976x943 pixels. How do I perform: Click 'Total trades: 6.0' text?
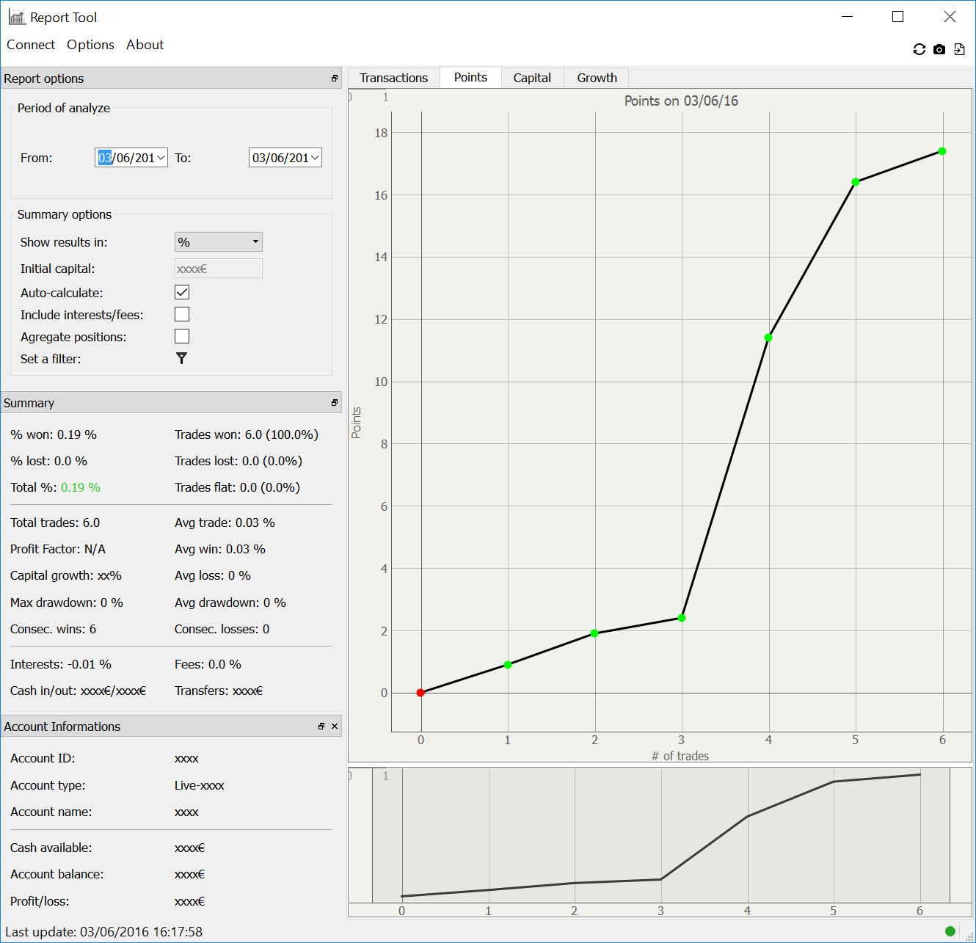pyautogui.click(x=55, y=523)
